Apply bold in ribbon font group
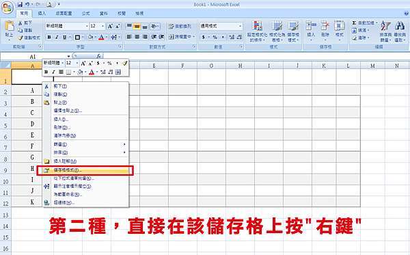This screenshot has width=410, height=255. (x=49, y=37)
